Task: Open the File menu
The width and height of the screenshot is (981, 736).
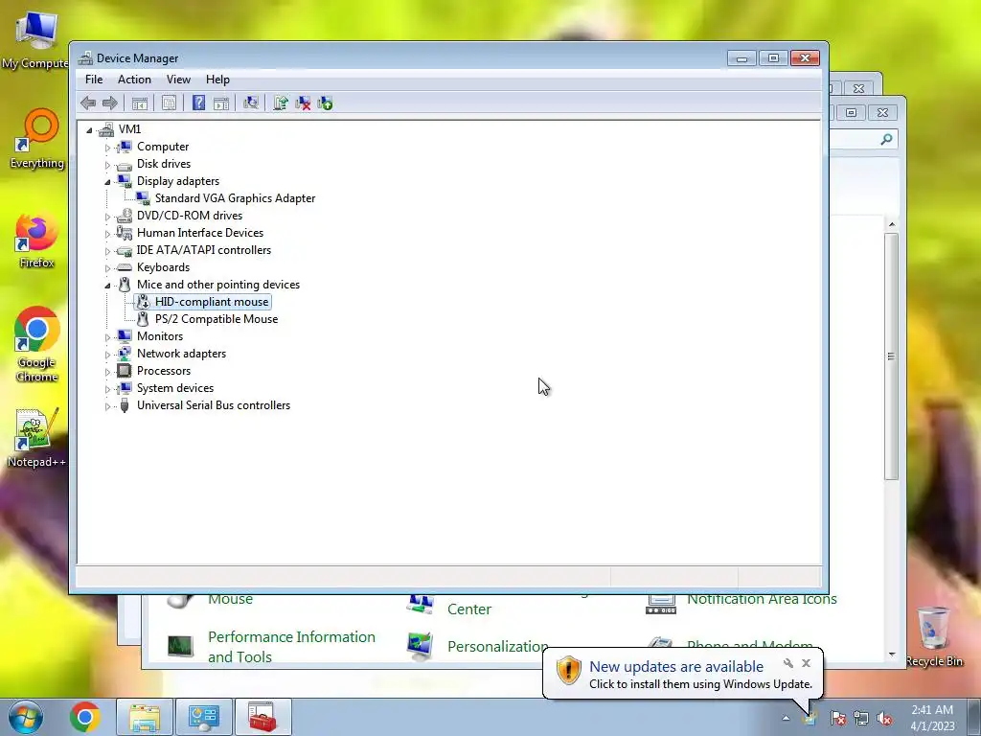Action: coord(94,80)
